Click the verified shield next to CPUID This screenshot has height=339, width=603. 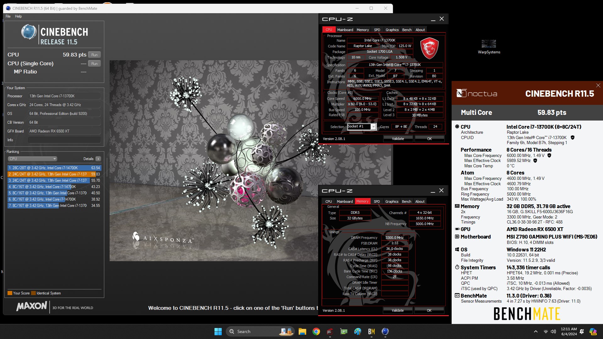click(x=572, y=137)
